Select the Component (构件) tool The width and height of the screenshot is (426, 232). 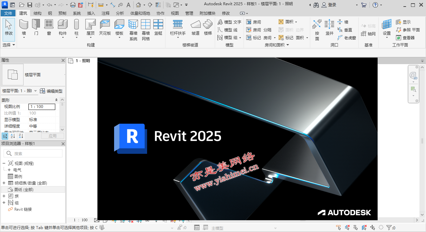click(x=63, y=27)
